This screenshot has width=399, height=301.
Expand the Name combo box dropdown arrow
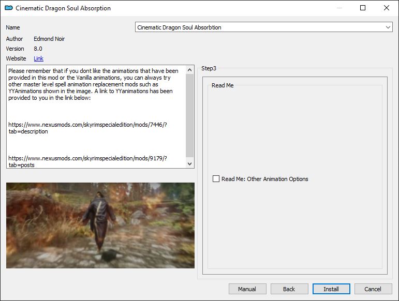[388, 27]
